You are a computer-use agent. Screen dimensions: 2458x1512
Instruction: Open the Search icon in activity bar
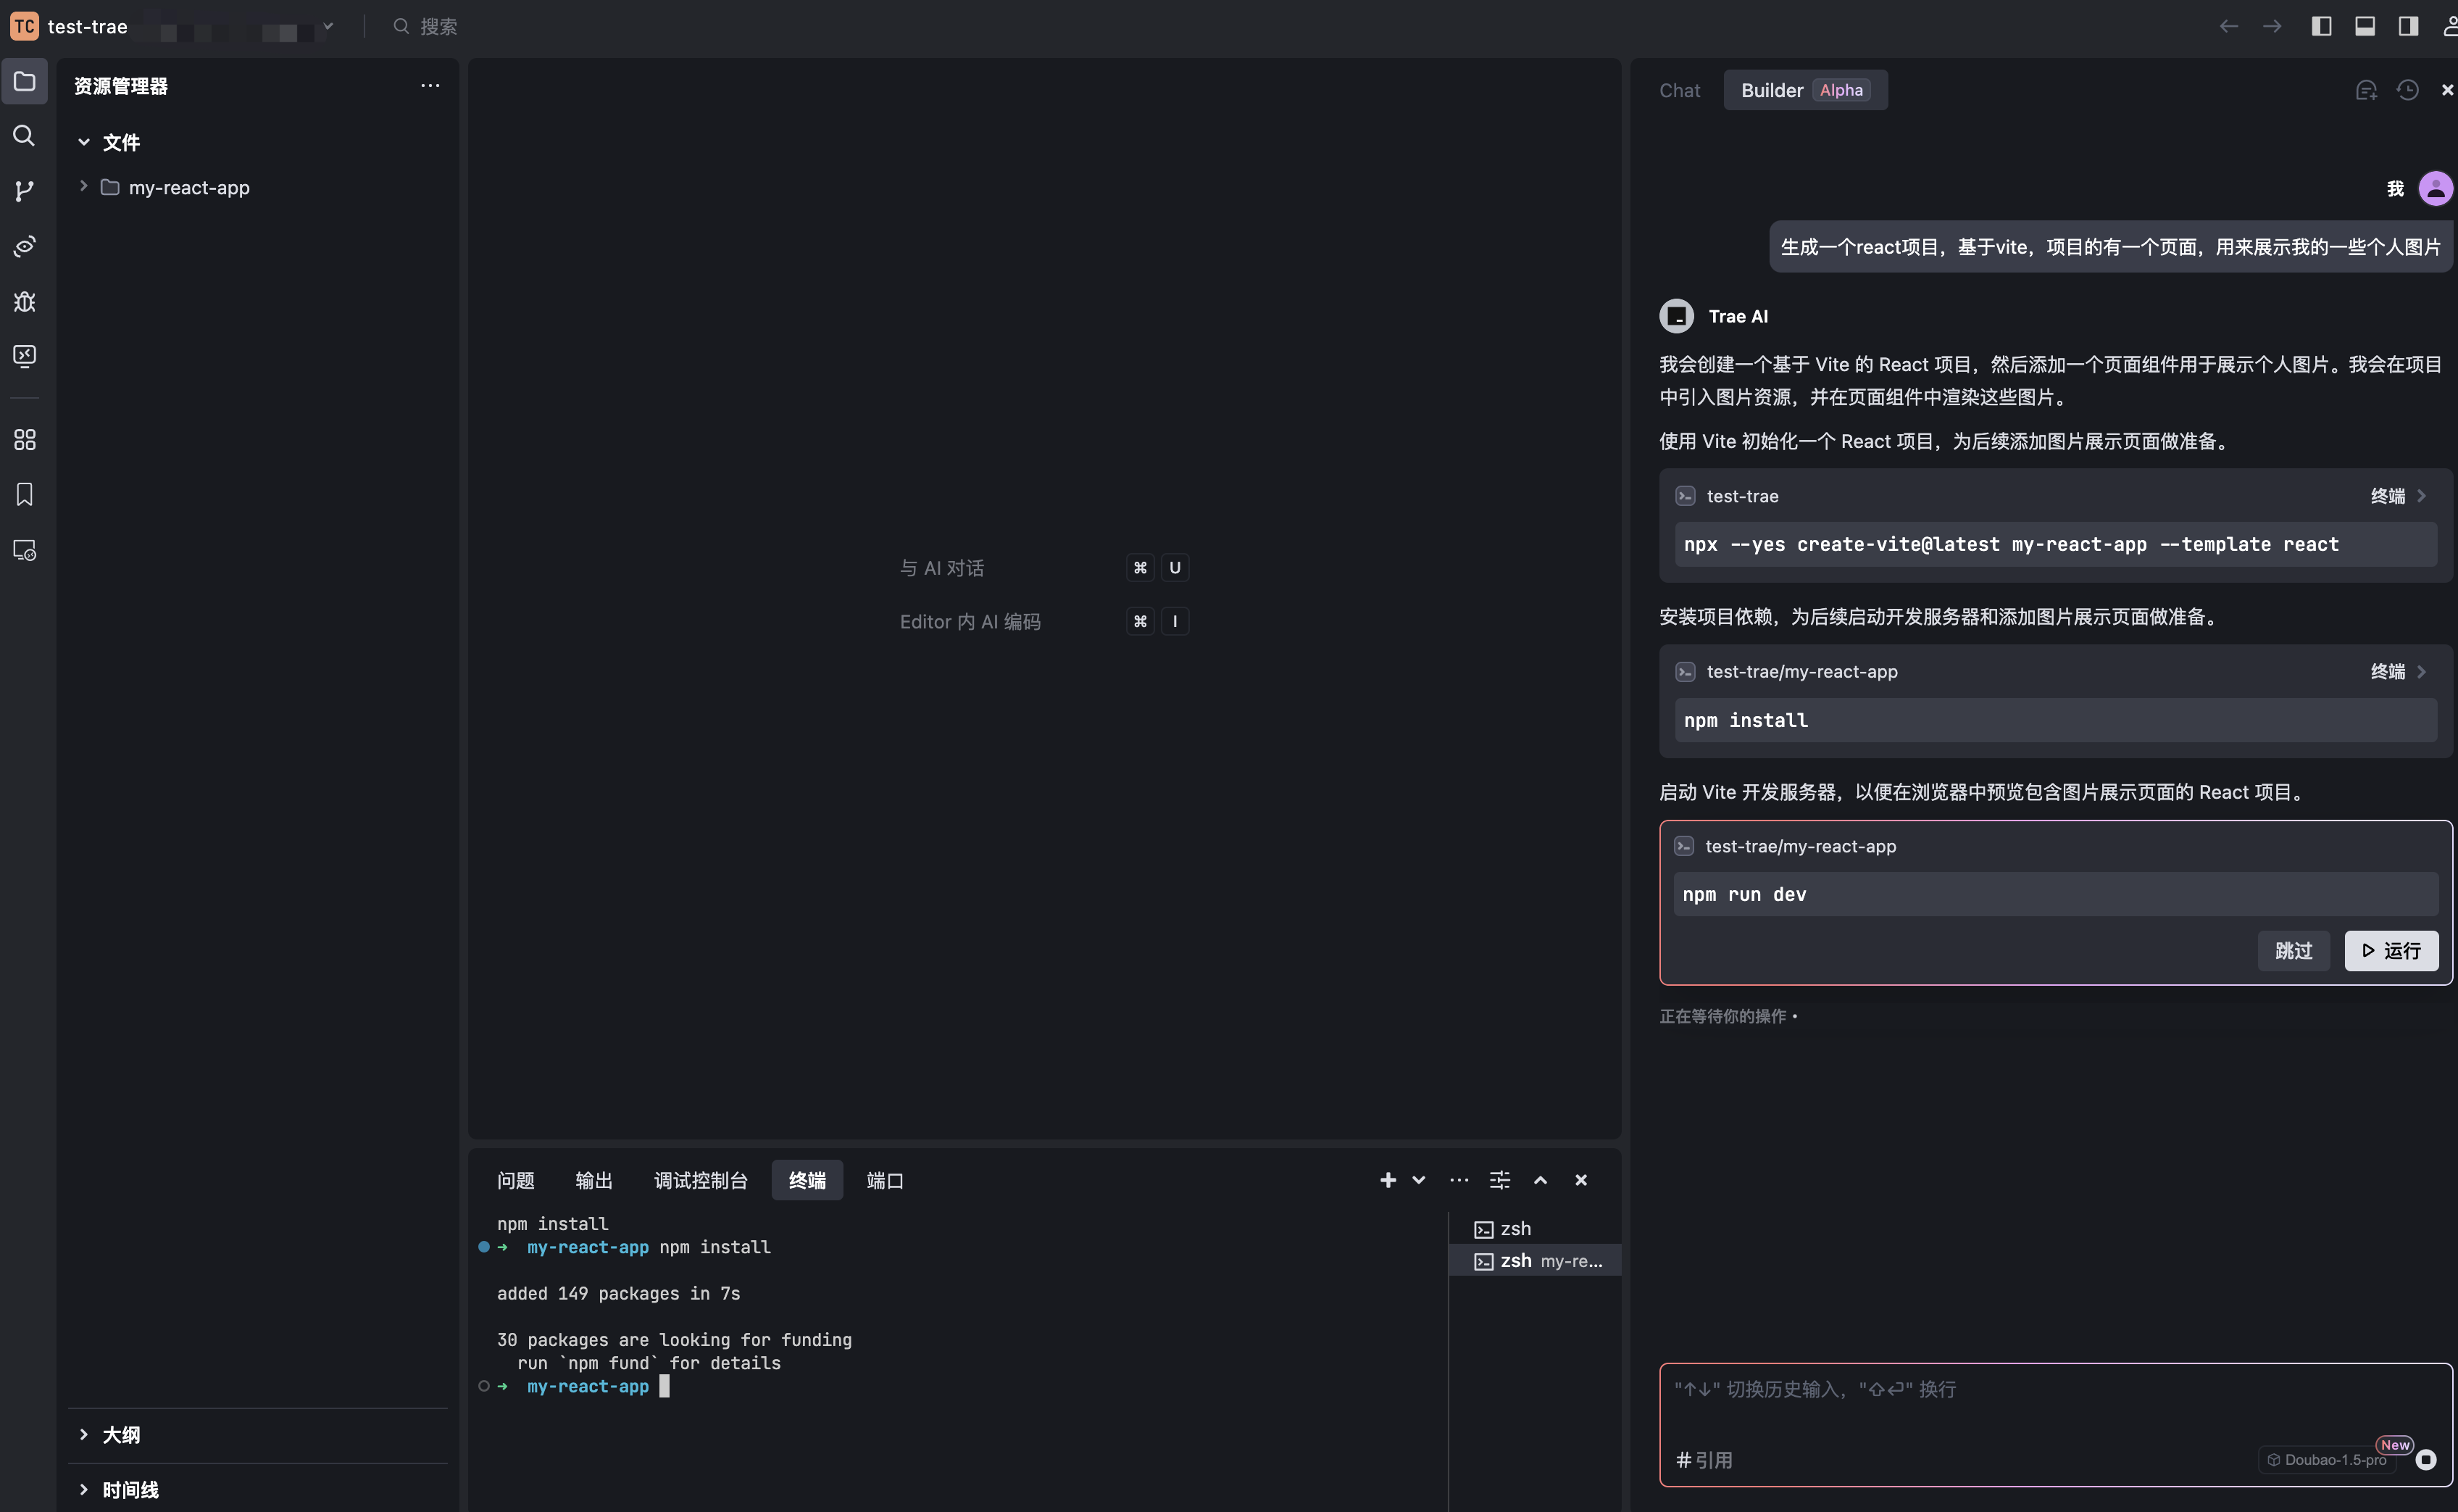tap(24, 136)
